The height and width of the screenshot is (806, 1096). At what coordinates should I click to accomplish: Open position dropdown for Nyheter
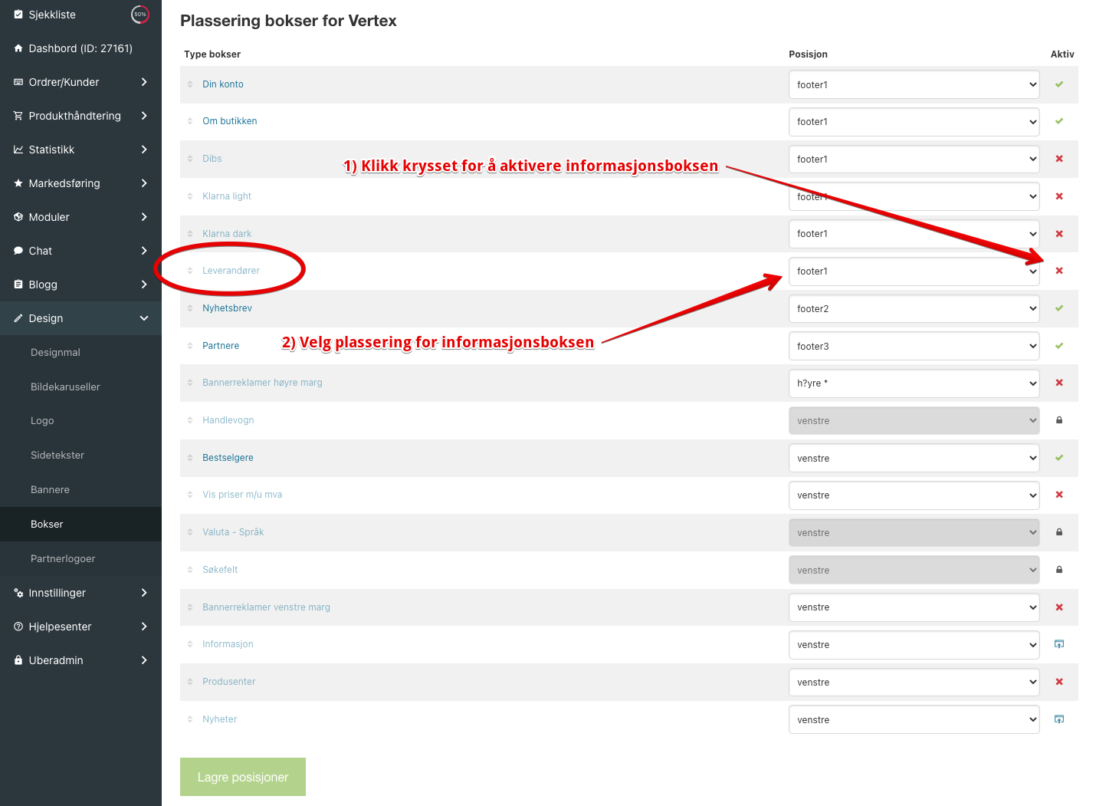pos(914,720)
